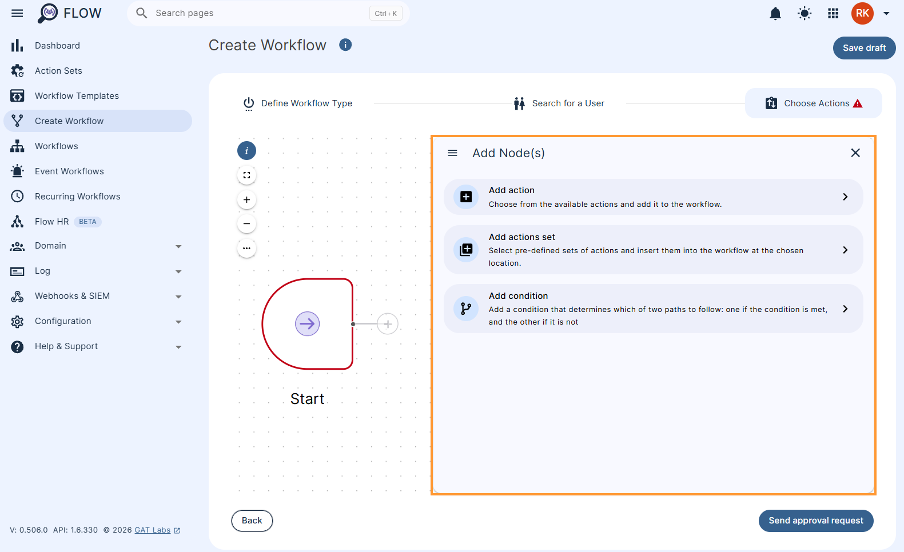Open the Add Node(s) panel menu icon
Screen dimensions: 904x552
pyautogui.click(x=452, y=153)
